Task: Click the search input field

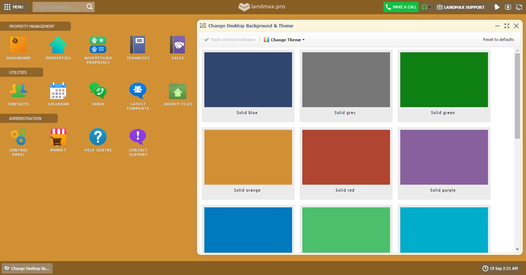Action: 59,7
